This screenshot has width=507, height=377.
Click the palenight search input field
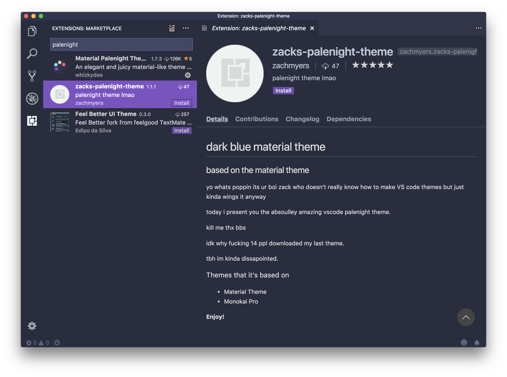(121, 44)
